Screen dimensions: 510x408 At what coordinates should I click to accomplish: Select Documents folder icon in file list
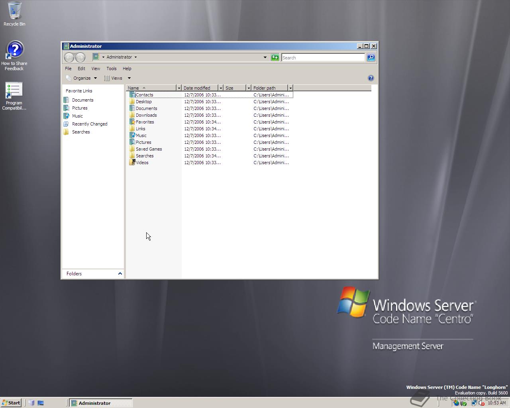pyautogui.click(x=132, y=108)
